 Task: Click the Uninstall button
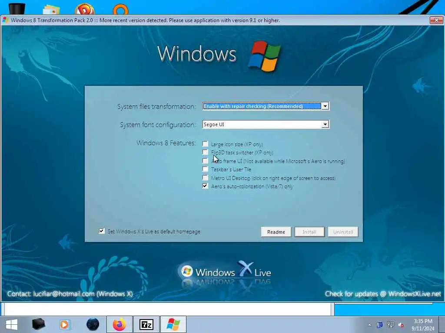click(343, 232)
